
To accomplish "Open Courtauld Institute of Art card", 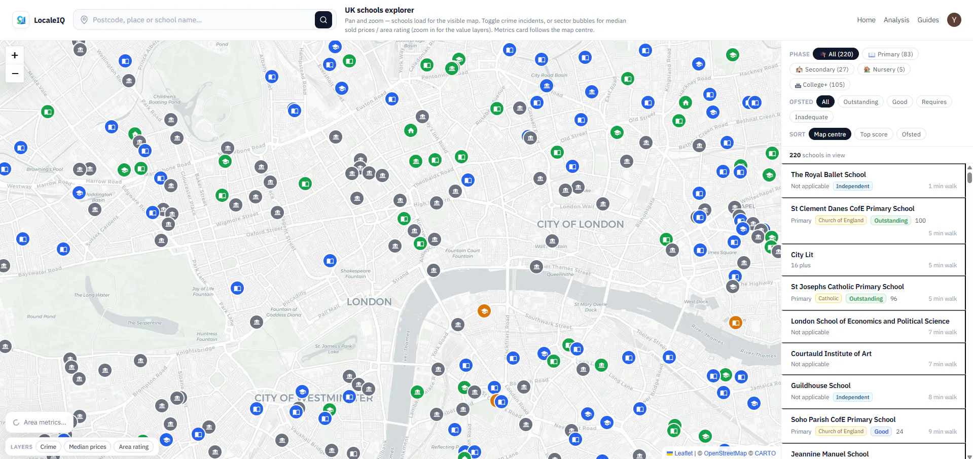I will (x=874, y=359).
